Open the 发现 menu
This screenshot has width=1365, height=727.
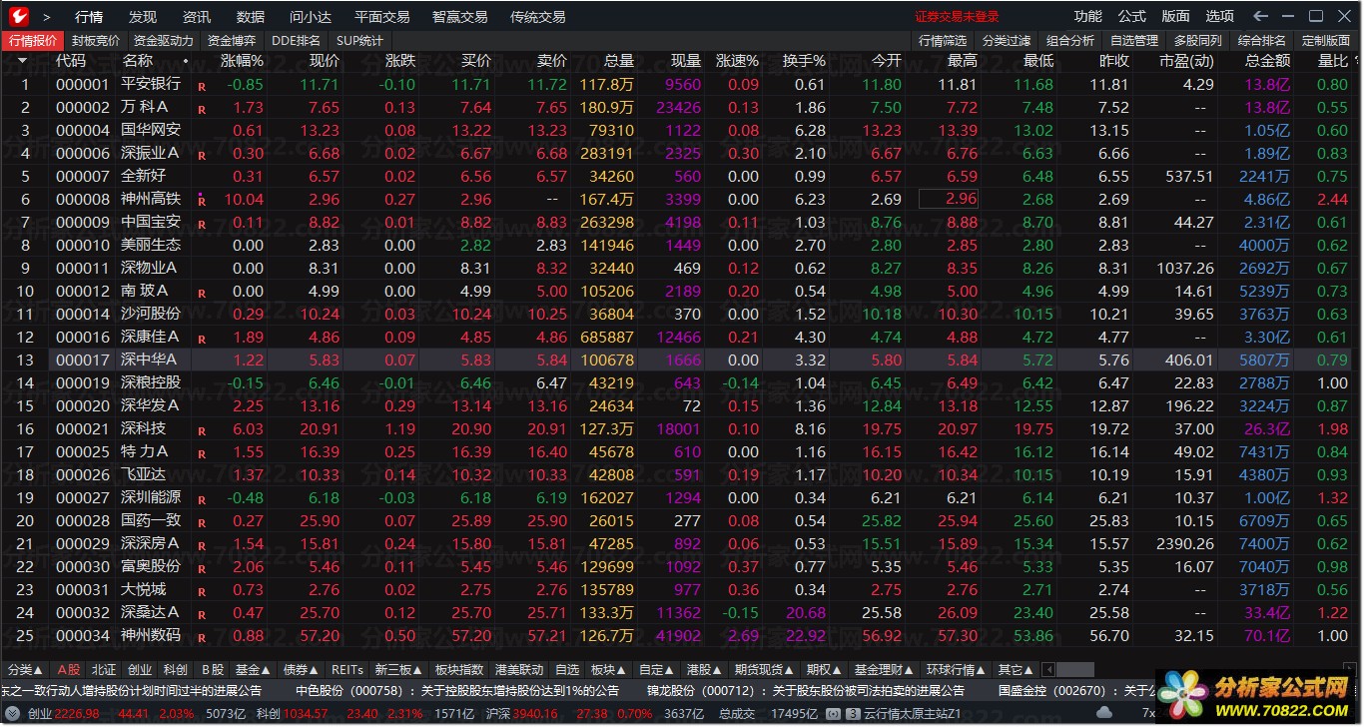(x=143, y=17)
